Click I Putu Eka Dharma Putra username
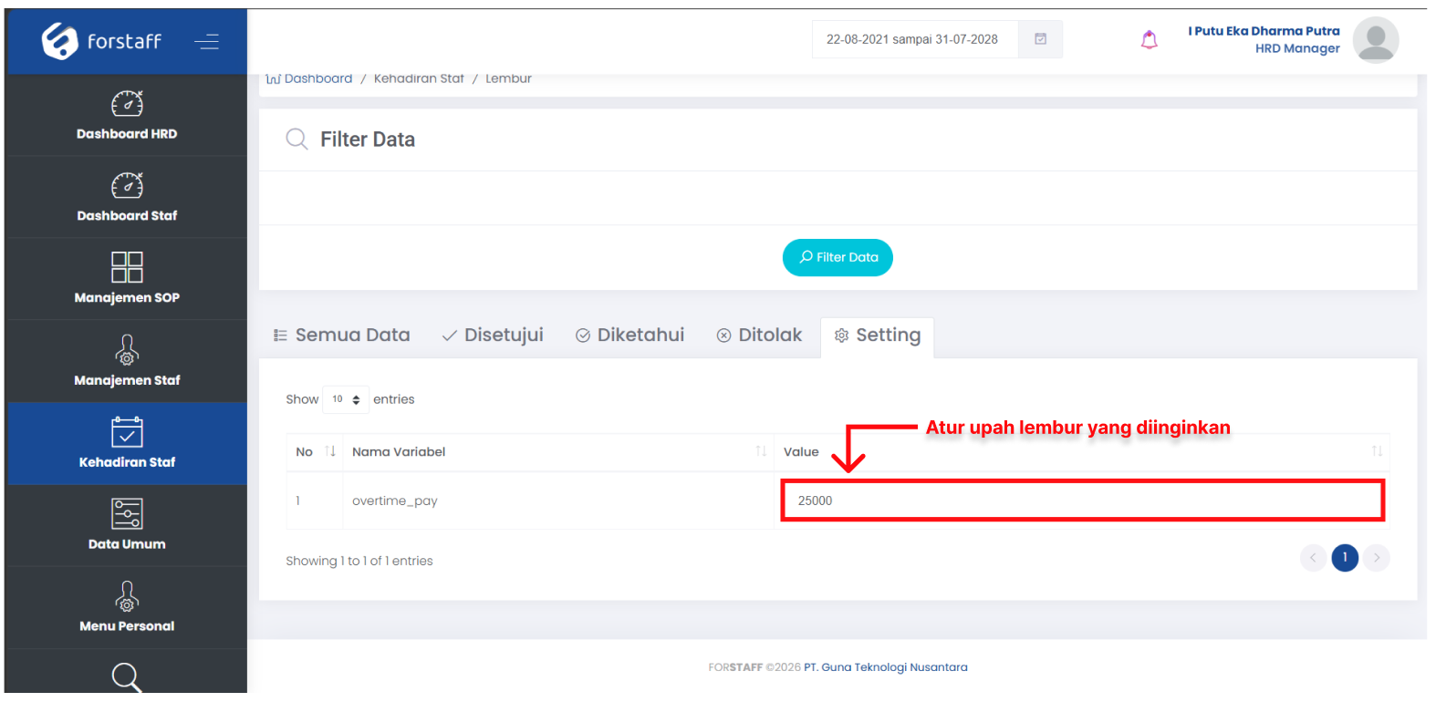 click(1264, 31)
